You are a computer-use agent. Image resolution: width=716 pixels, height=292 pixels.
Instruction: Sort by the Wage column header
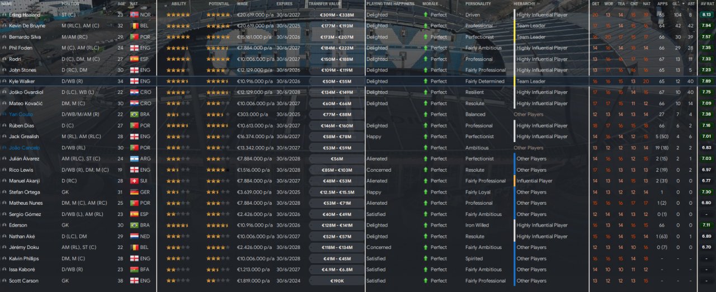(242, 3)
